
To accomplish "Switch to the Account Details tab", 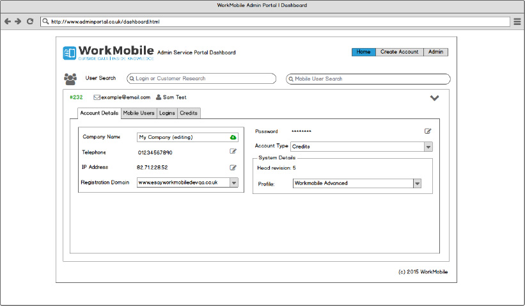I will coord(99,113).
